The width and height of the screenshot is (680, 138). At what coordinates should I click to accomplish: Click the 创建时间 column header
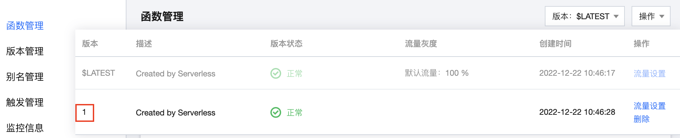[x=555, y=44]
